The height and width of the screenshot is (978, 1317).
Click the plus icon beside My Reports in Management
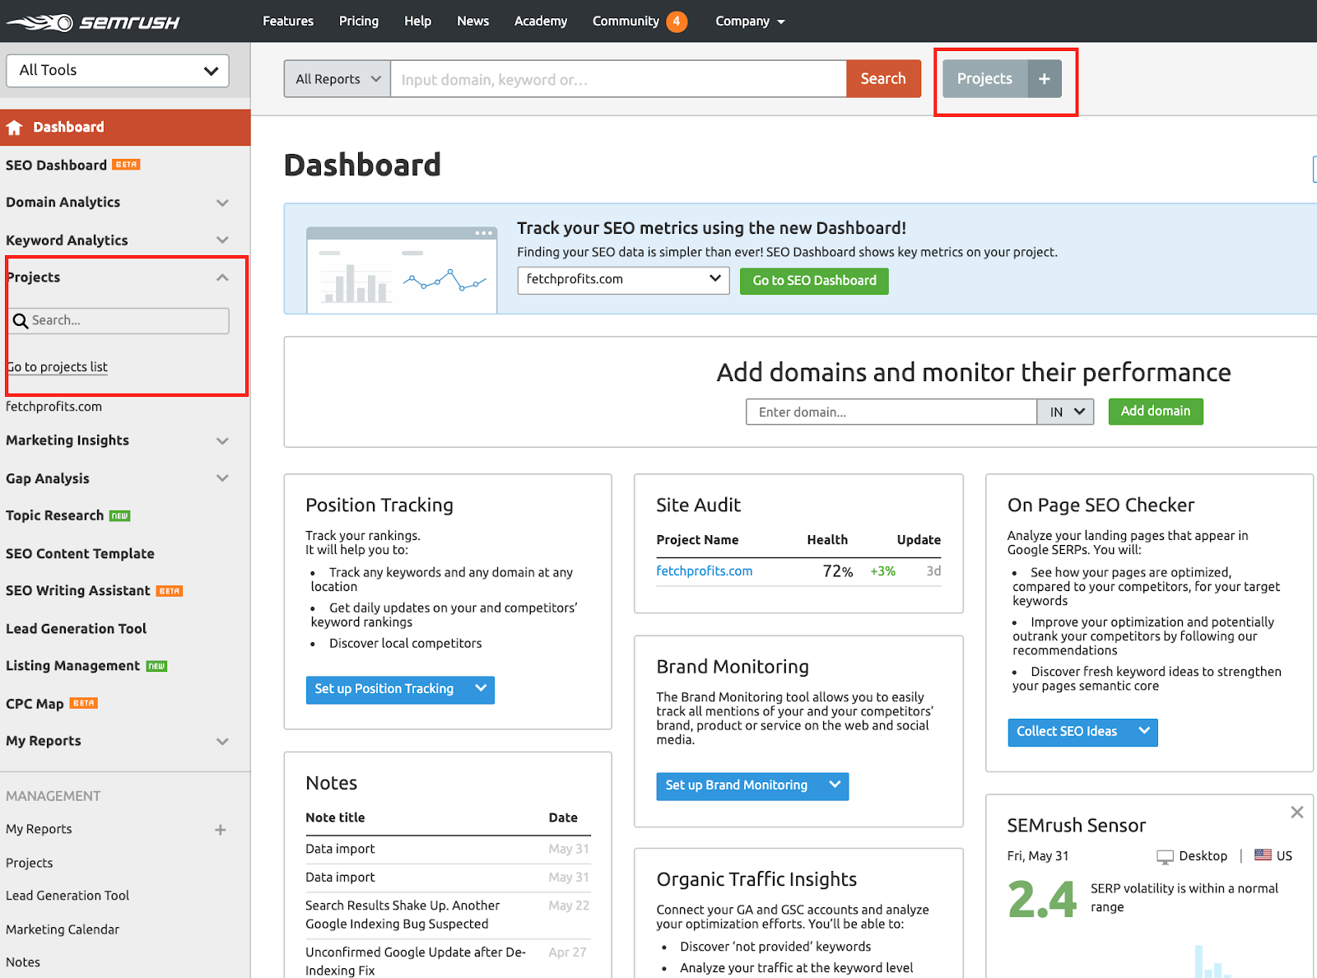click(x=221, y=830)
